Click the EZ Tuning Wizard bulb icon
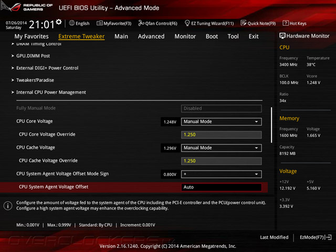Screen dimensions: 336x252 click(187, 23)
